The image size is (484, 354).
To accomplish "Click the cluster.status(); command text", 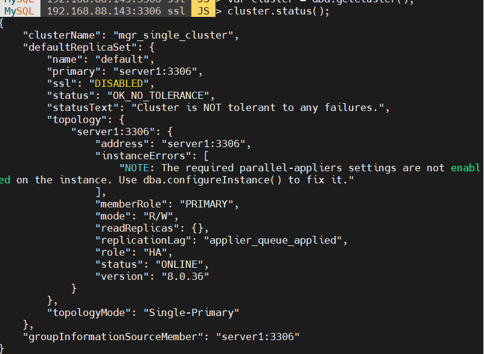I will pos(278,11).
